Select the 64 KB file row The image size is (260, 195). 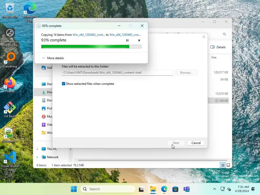coord(224,79)
